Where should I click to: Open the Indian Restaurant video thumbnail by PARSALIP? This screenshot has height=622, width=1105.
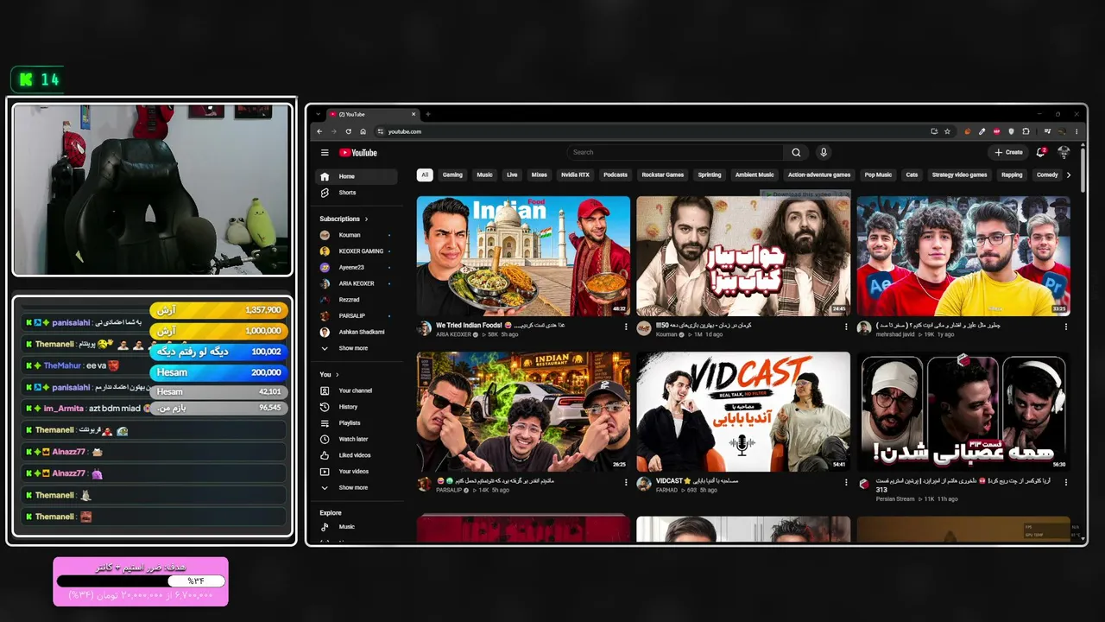(x=523, y=411)
